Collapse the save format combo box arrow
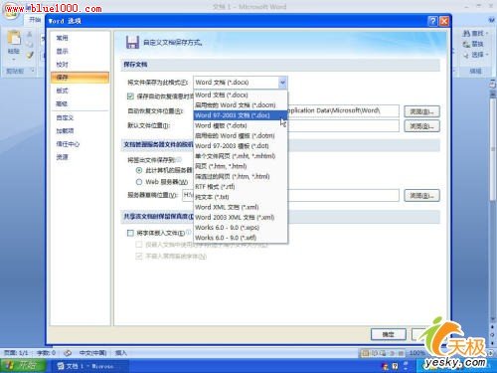 282,83
